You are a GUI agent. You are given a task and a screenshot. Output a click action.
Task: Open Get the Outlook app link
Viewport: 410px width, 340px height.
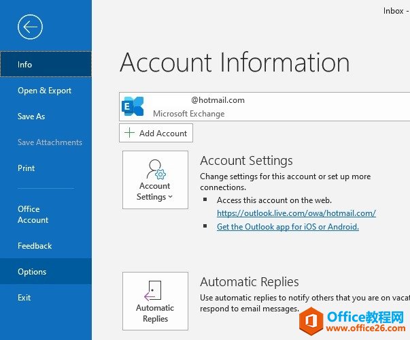pos(288,227)
